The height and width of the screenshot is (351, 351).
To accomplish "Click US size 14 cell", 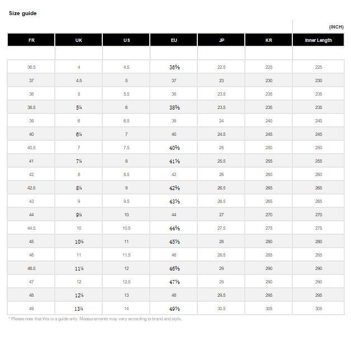I will pyautogui.click(x=126, y=309).
